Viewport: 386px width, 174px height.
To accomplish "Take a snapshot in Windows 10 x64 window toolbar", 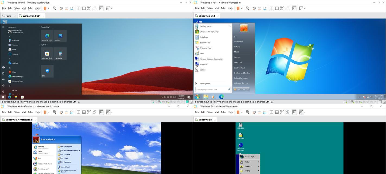I will pos(61,8).
